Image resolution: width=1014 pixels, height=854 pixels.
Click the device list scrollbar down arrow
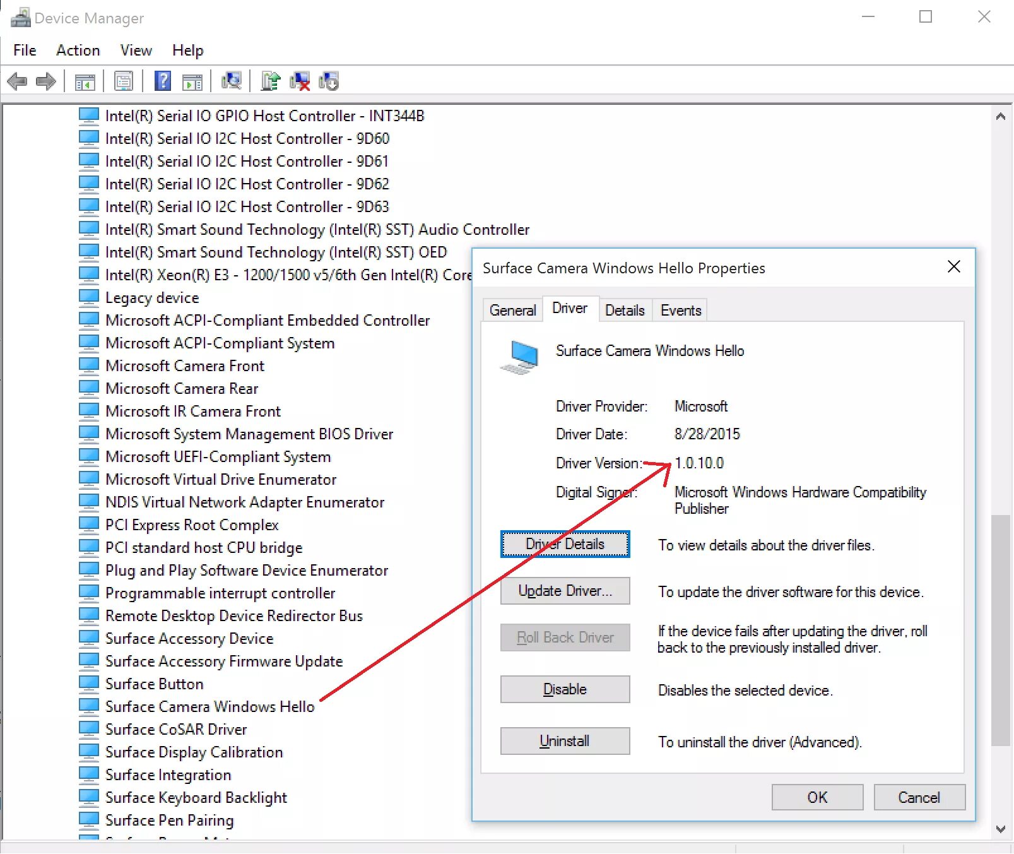1000,829
